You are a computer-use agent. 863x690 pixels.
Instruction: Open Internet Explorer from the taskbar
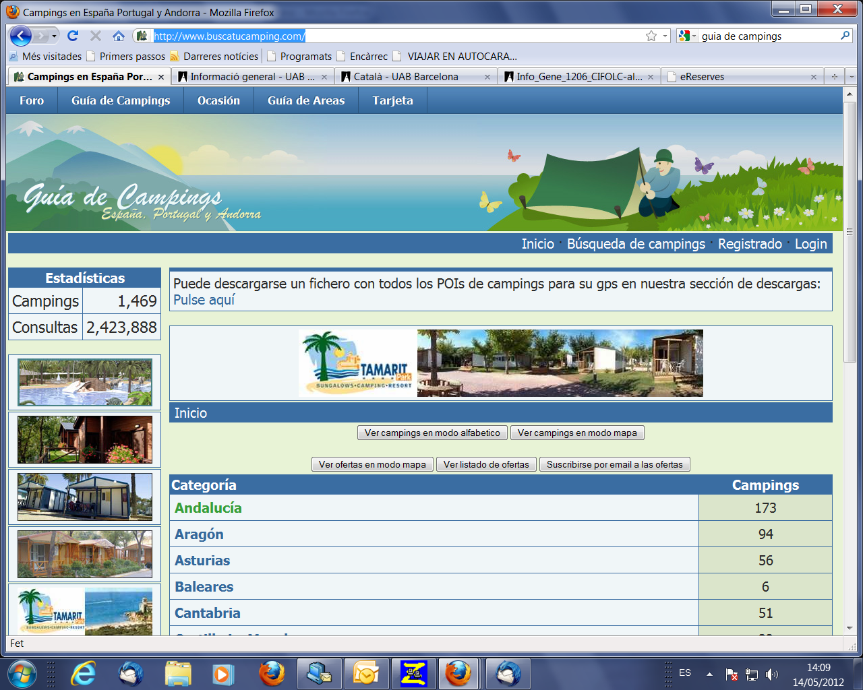tap(84, 673)
